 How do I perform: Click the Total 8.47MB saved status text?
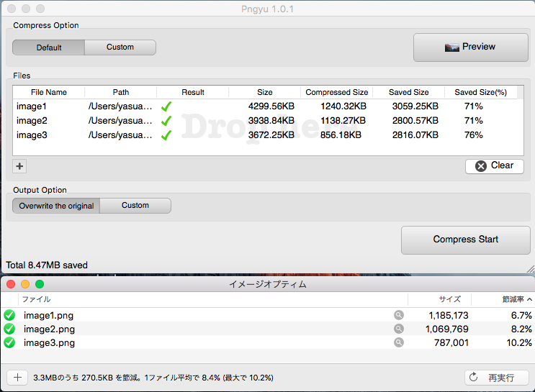point(47,265)
